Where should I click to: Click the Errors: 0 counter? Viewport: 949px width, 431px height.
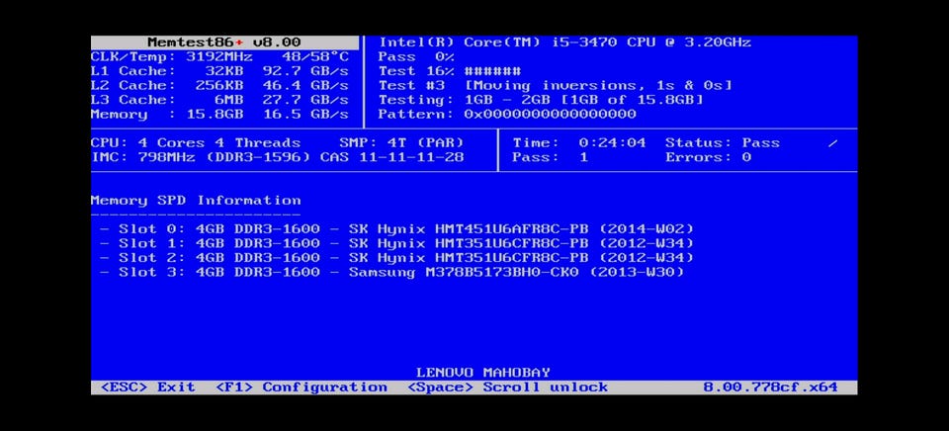(x=708, y=157)
